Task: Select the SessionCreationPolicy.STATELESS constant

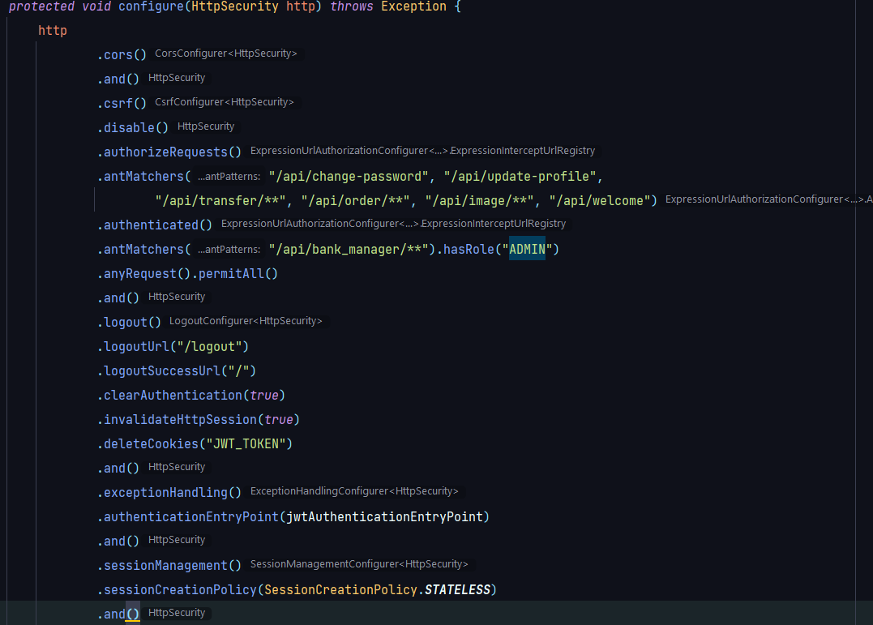Action: tap(381, 589)
